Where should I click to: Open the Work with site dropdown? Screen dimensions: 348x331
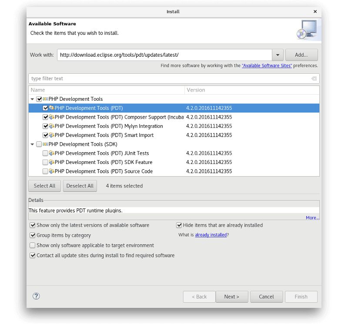pyautogui.click(x=277, y=55)
